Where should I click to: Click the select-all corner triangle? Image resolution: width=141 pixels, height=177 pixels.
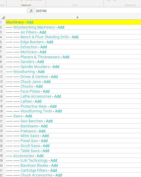[3, 17]
